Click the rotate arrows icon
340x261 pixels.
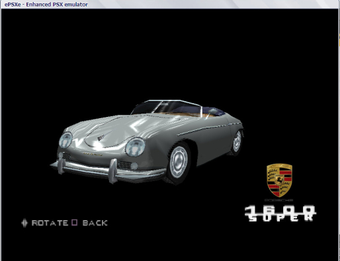coord(24,223)
